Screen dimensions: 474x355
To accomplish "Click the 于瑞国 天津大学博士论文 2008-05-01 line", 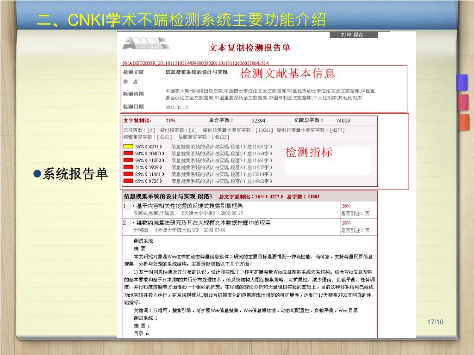I will (180, 230).
